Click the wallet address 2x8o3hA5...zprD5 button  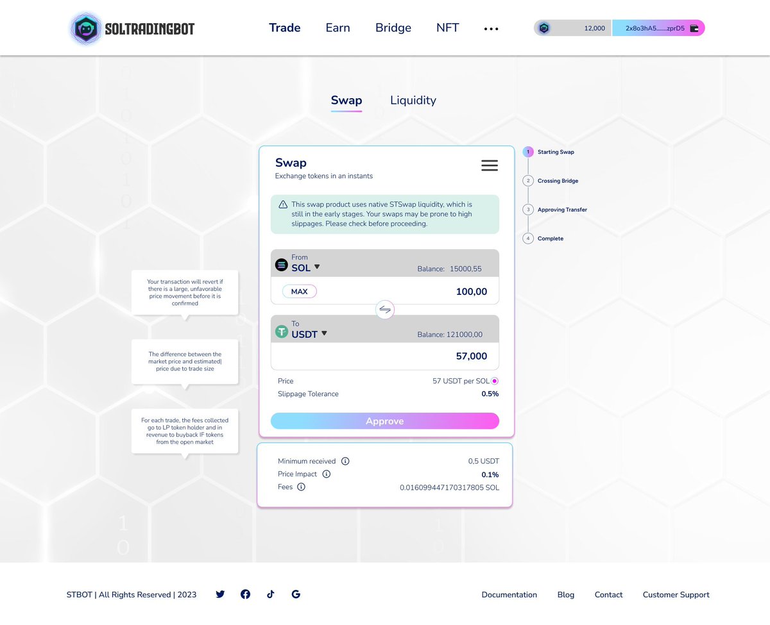[x=658, y=28]
